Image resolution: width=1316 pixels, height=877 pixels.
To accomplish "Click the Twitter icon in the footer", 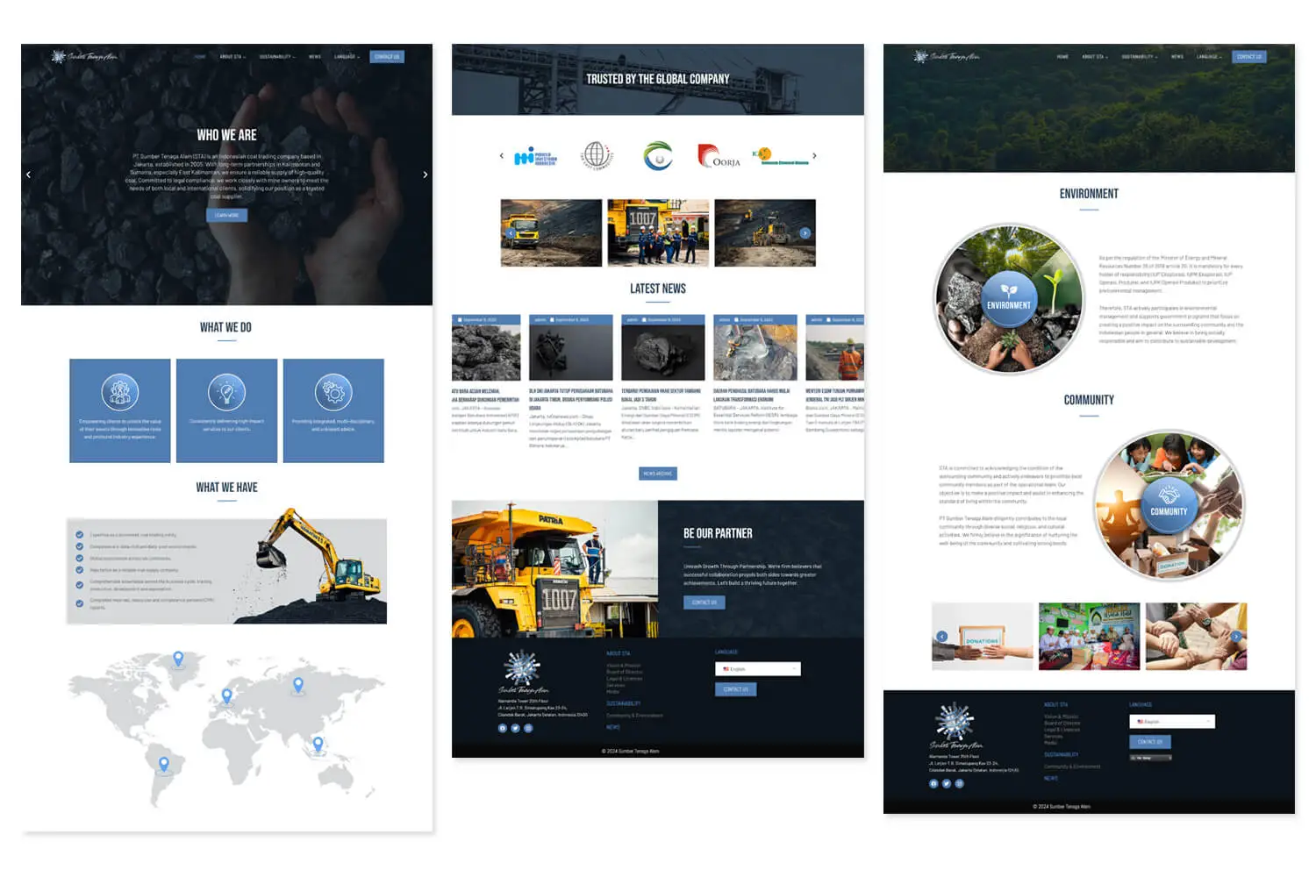I will coord(515,728).
